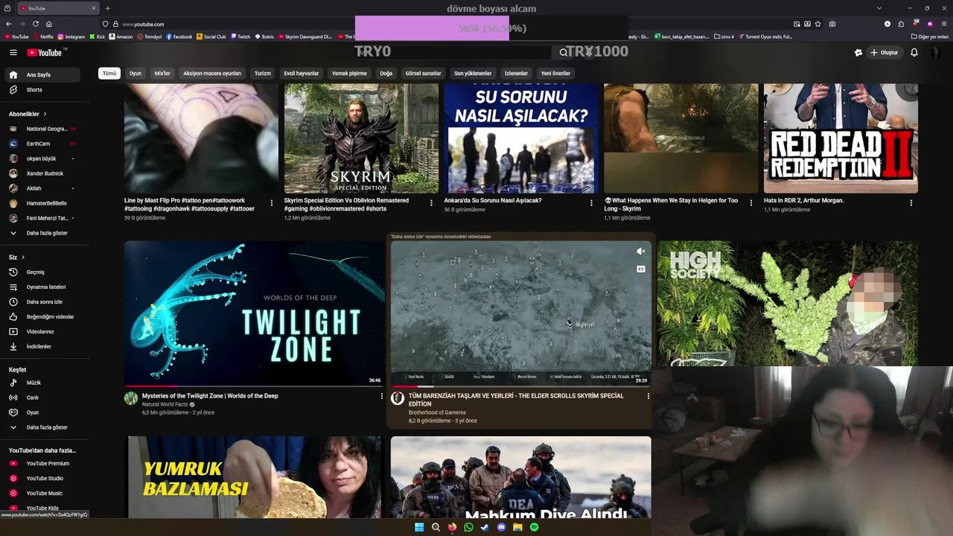Viewport: 953px width, 536px height.
Task: Click the Oluştur create button
Action: [884, 53]
